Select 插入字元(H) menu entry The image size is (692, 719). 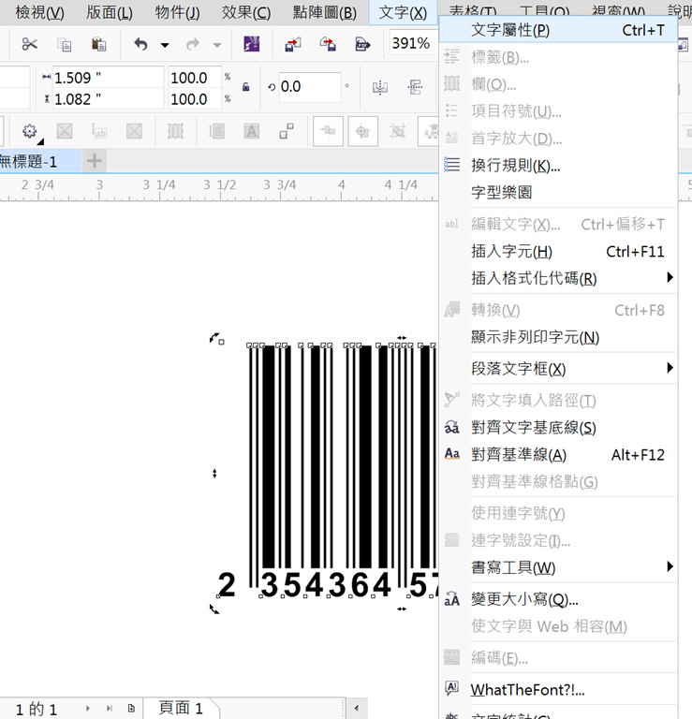[x=558, y=251]
